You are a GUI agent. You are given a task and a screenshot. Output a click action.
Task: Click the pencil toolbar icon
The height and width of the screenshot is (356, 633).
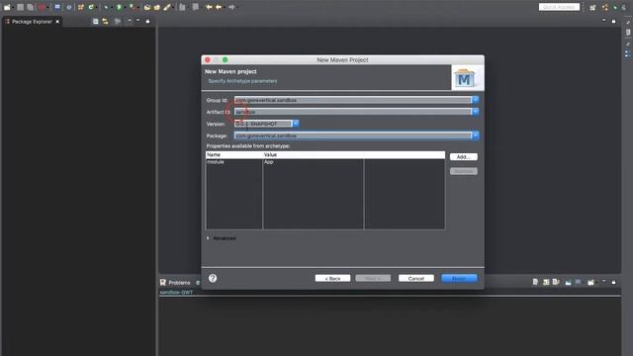[167, 7]
